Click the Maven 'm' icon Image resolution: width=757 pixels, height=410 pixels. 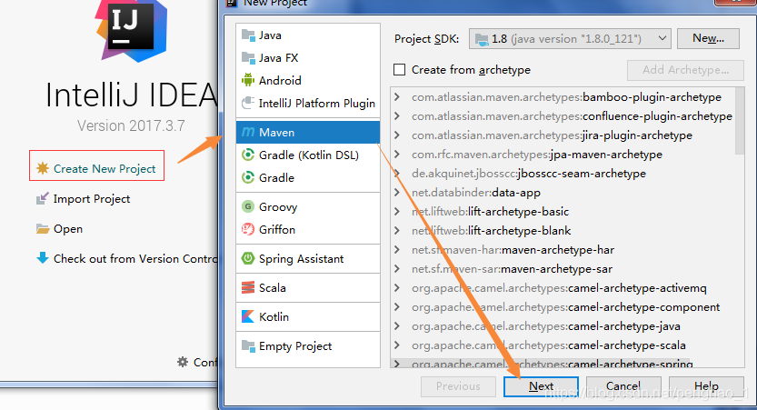tap(248, 133)
